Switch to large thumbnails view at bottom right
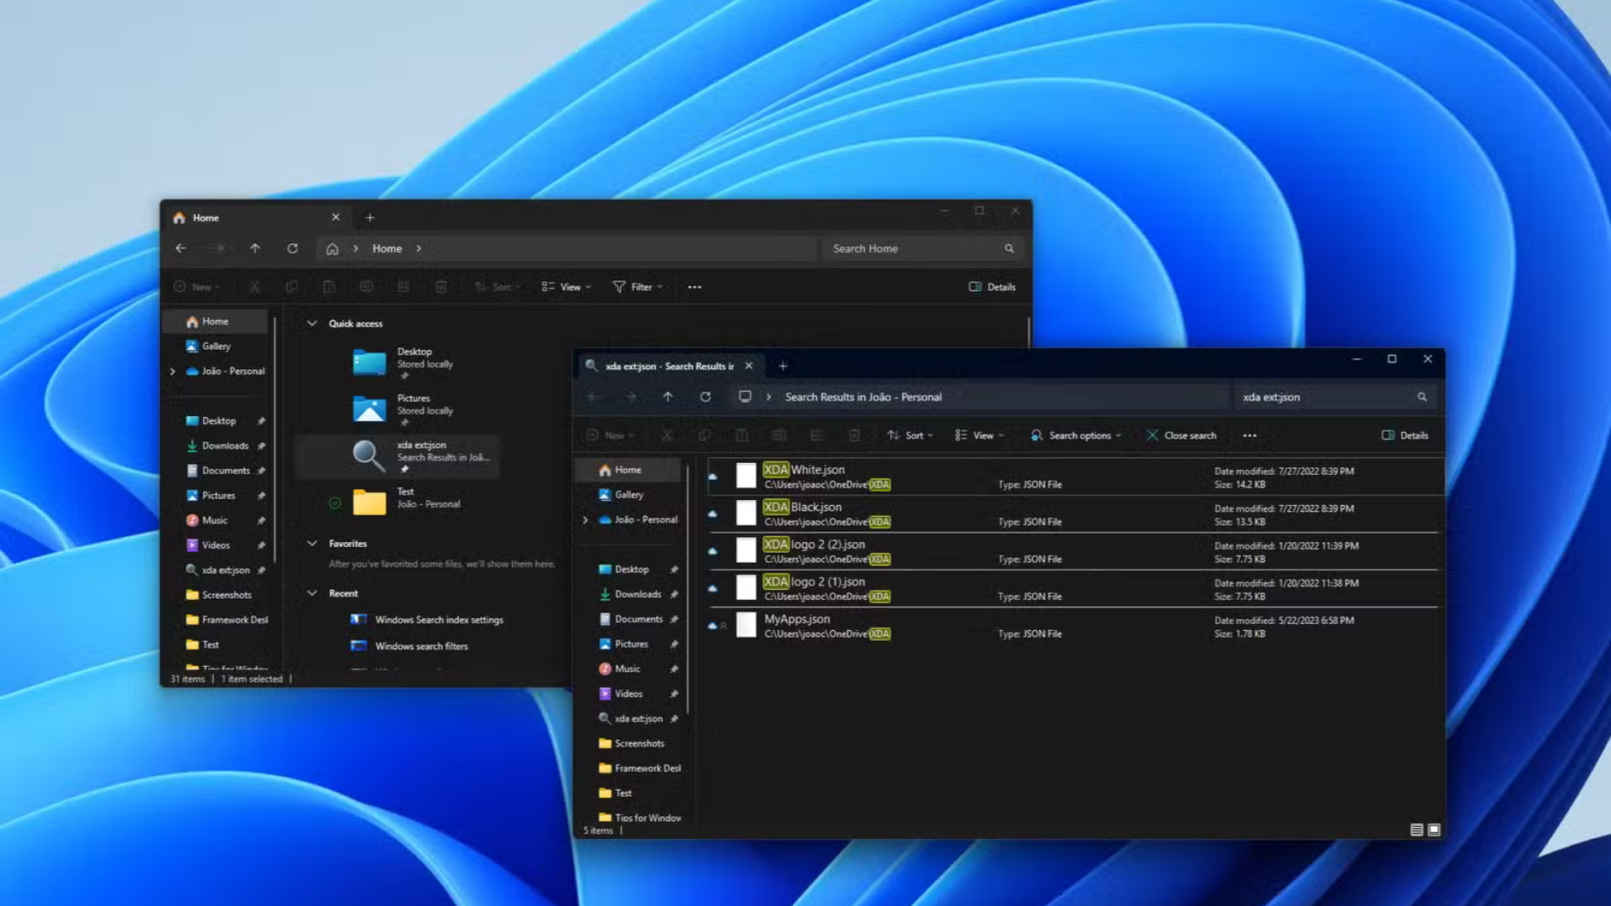This screenshot has width=1611, height=906. [x=1432, y=830]
